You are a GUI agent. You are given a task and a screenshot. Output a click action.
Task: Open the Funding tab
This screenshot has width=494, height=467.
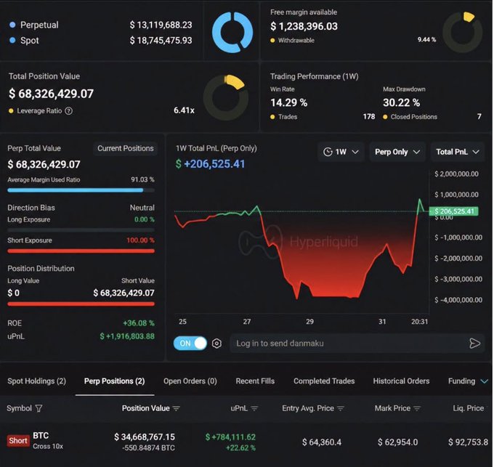tap(461, 381)
